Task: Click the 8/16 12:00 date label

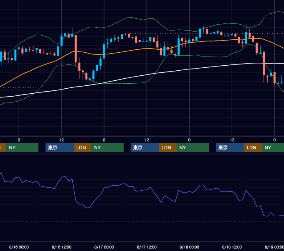Action: [x=61, y=247]
